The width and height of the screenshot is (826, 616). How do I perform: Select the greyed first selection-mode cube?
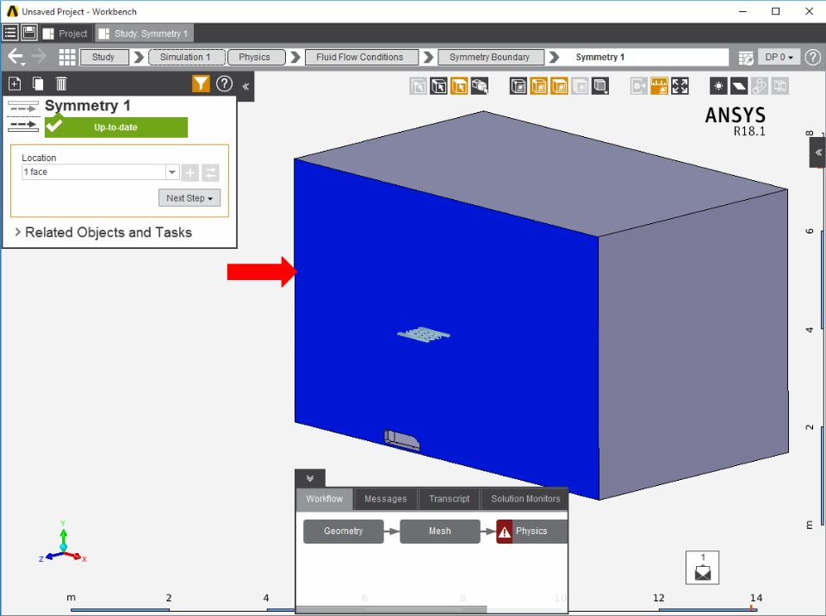click(x=419, y=86)
